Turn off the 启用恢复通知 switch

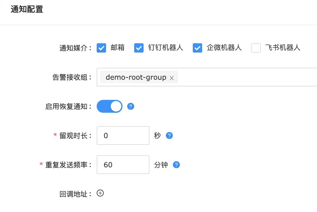(110, 106)
